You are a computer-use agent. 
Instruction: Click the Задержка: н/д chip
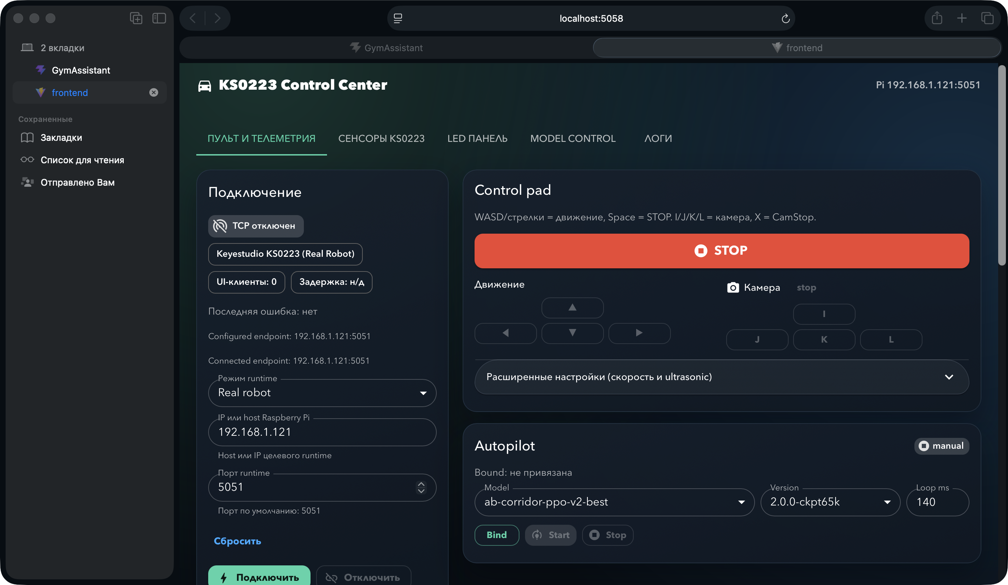tap(331, 282)
